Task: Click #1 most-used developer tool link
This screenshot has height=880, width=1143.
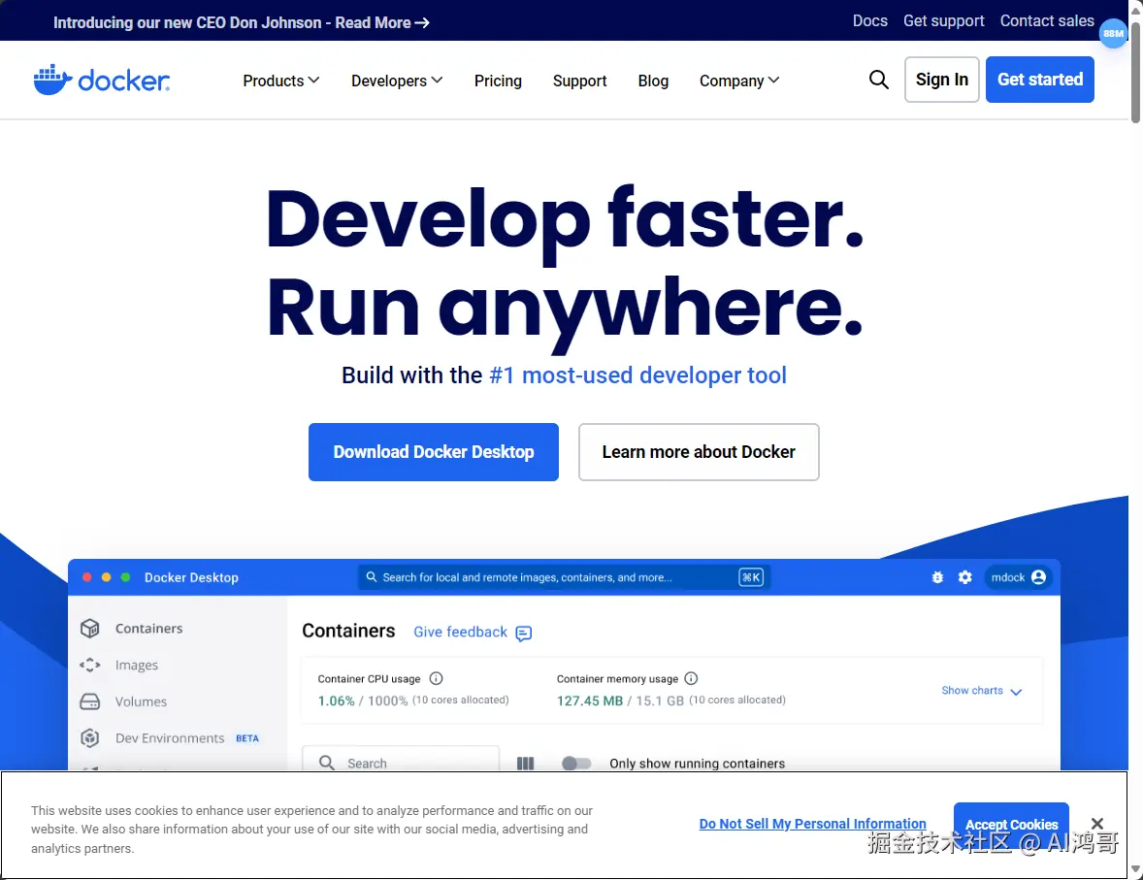Action: (x=637, y=375)
